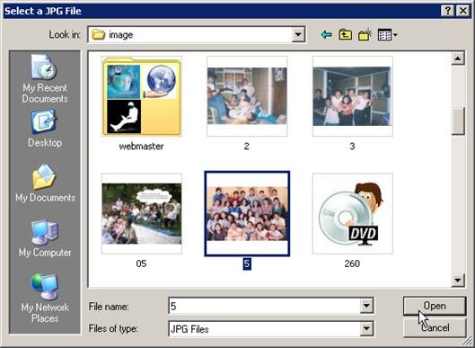475x348 pixels.
Task: Click the Open button
Action: click(435, 306)
